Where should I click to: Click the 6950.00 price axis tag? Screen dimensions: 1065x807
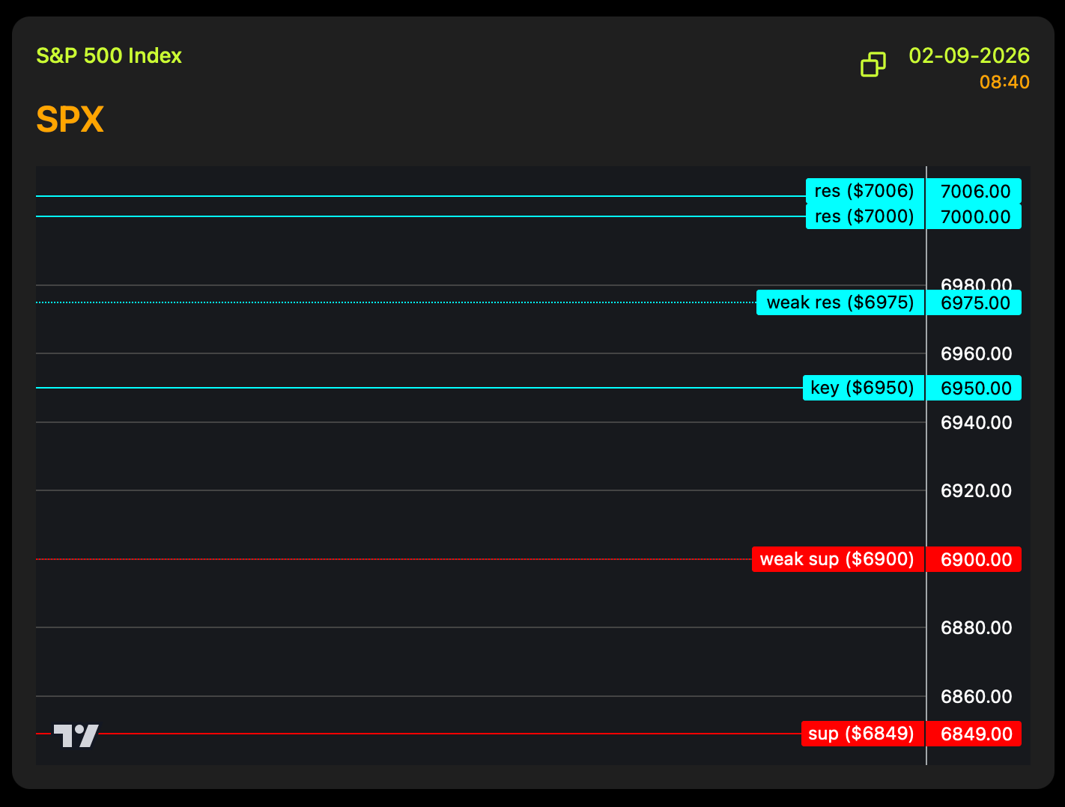974,389
